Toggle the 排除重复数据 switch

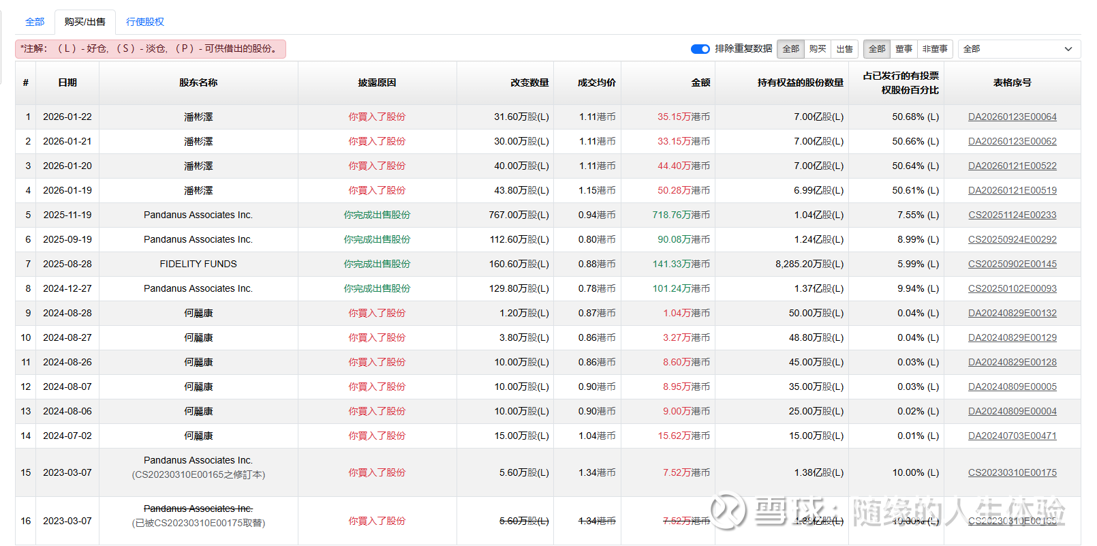click(700, 49)
